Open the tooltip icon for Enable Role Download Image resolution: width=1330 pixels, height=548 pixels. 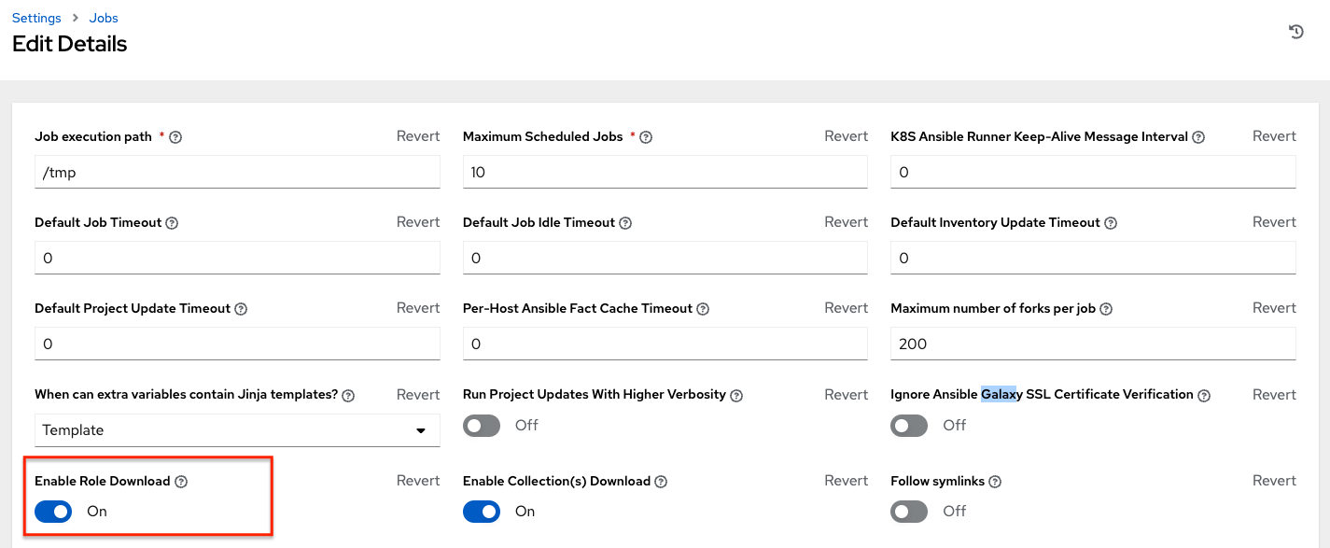[x=180, y=481]
